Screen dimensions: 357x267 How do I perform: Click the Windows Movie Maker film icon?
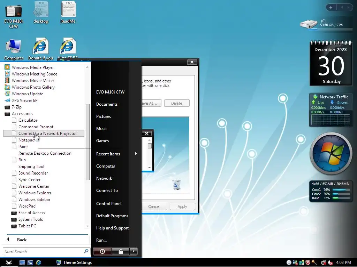click(x=7, y=80)
